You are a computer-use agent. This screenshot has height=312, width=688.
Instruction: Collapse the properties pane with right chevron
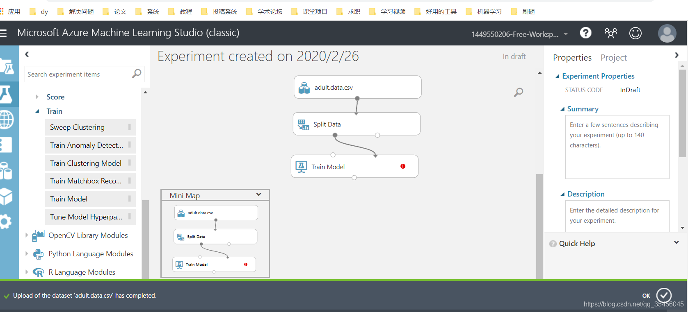click(x=677, y=55)
